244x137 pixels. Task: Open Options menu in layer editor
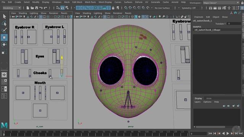(x=207, y=102)
